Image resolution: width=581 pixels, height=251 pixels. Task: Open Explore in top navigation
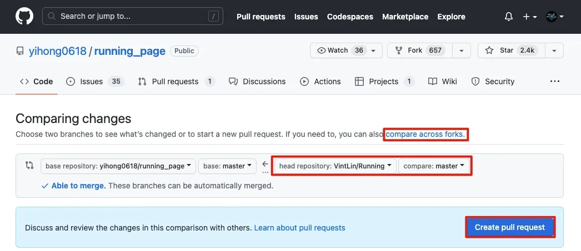tap(451, 17)
